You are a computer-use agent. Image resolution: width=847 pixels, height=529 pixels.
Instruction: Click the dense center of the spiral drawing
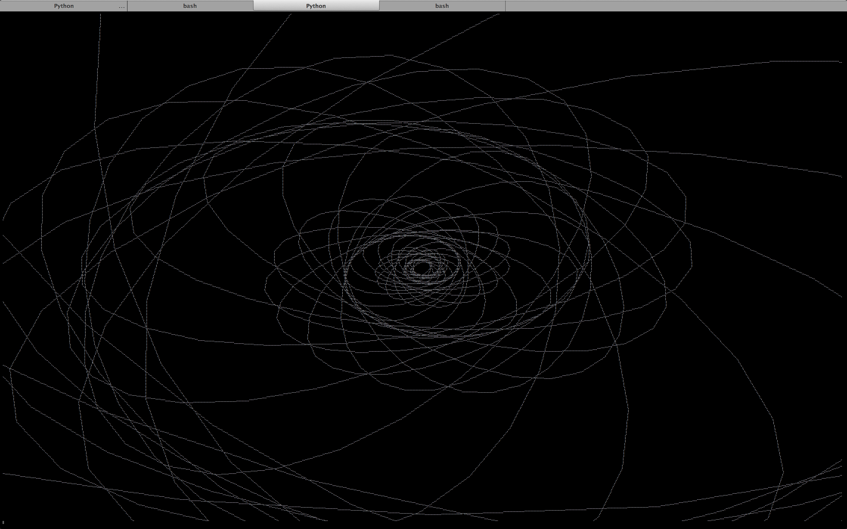pos(422,268)
